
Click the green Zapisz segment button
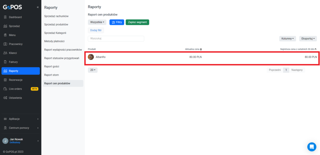pyautogui.click(x=137, y=22)
